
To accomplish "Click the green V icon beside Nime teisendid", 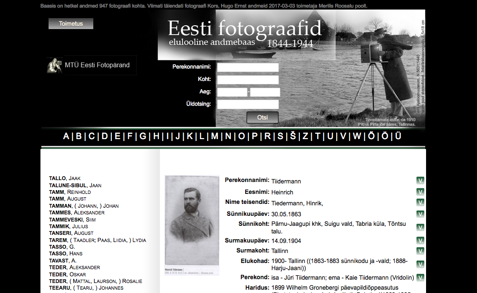I will pos(420,202).
